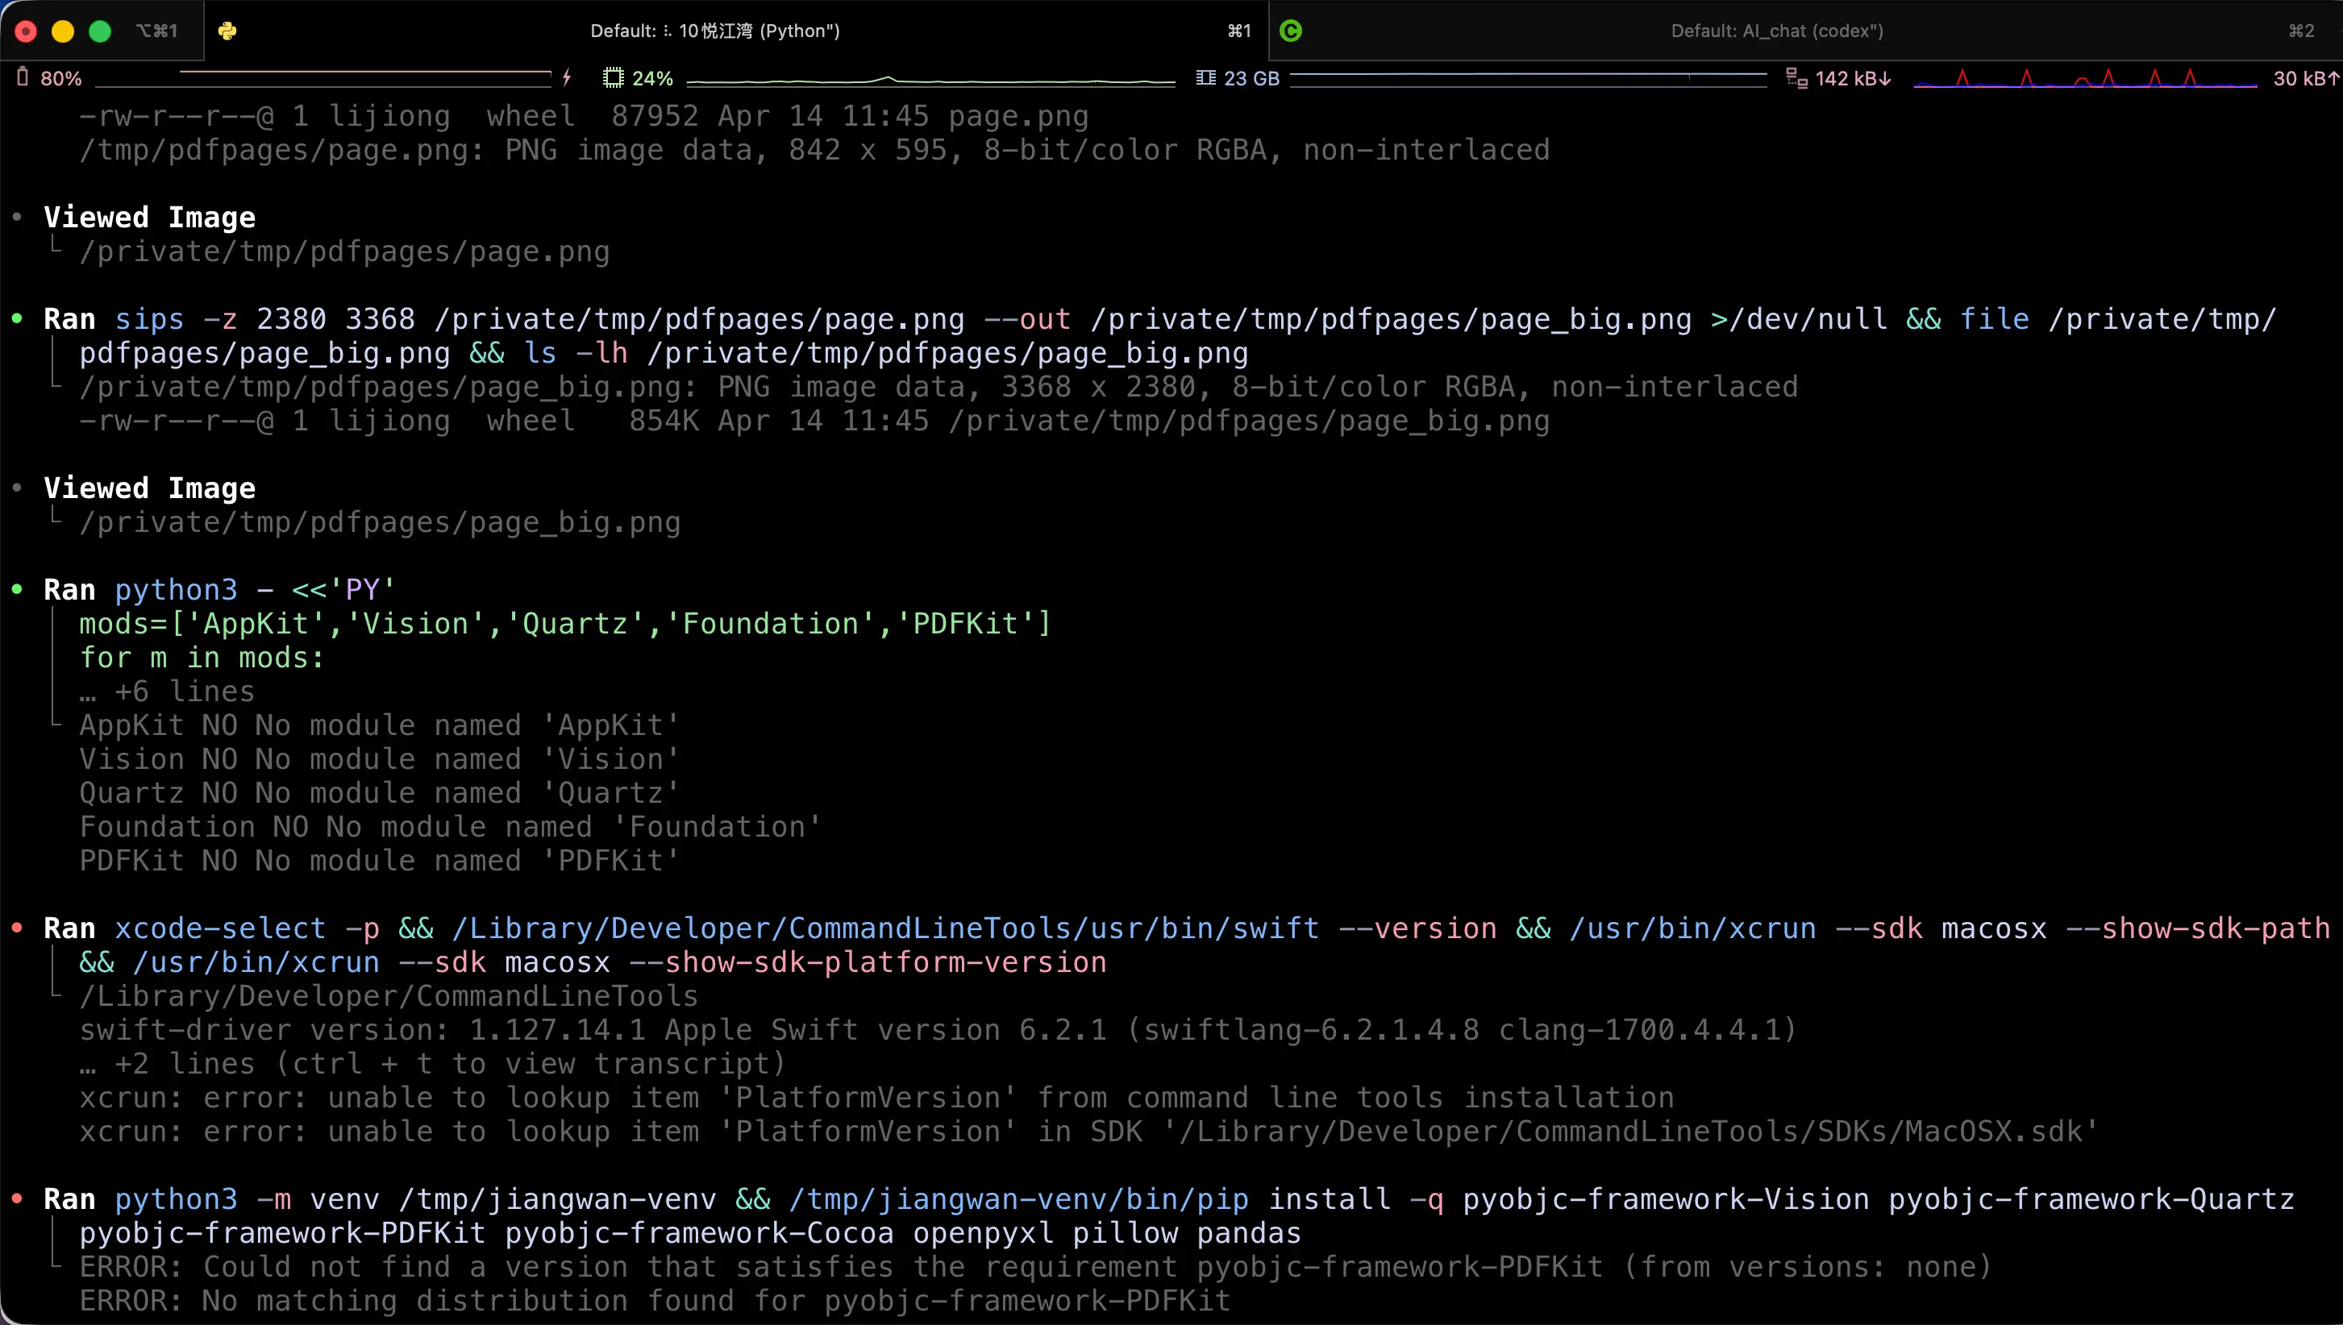Viewport: 2343px width, 1325px height.
Task: Open /private/tmp/pdfpages/page_big.png under Viewed Image
Action: (x=380, y=522)
